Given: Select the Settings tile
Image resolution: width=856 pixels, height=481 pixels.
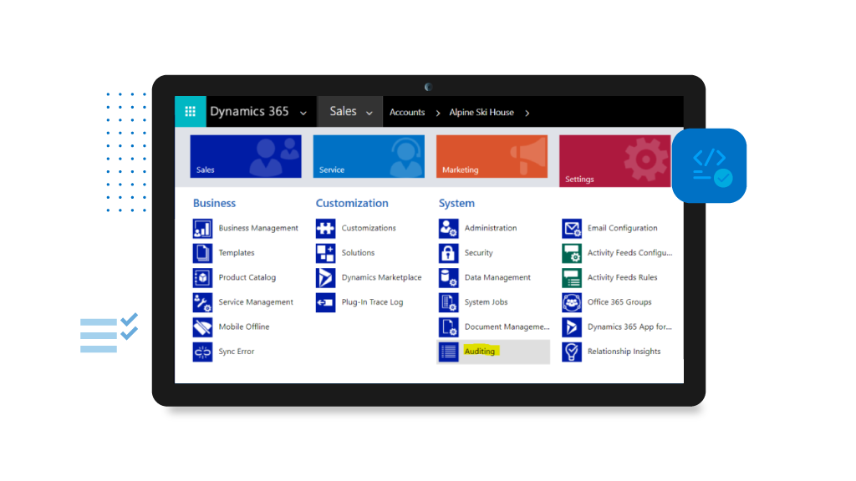Looking at the screenshot, I should click(x=614, y=161).
